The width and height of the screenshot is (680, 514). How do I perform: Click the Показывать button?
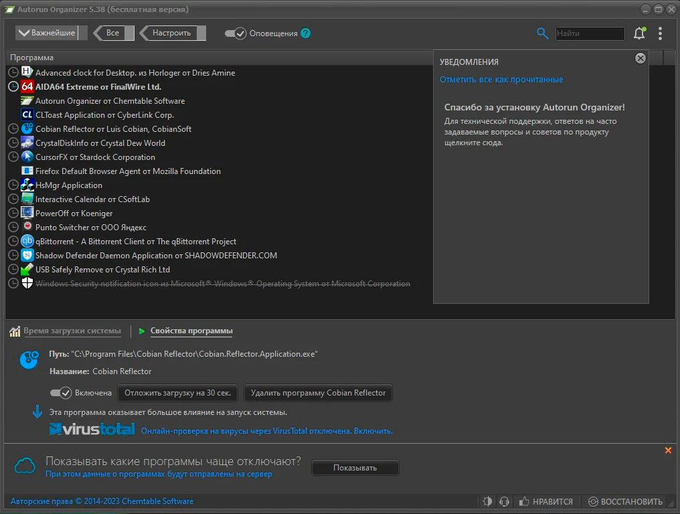click(x=355, y=468)
